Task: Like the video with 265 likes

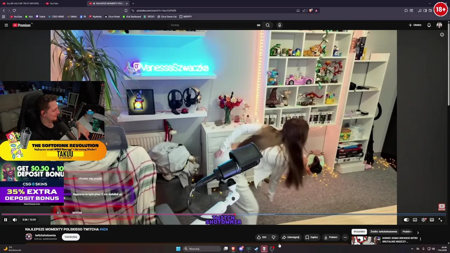Action: (262, 237)
